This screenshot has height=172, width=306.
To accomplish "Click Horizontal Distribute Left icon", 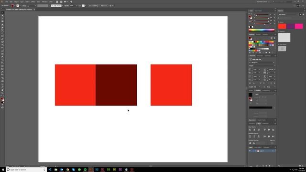I will pyautogui.click(x=264, y=136).
